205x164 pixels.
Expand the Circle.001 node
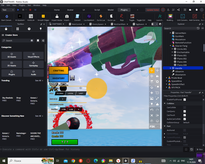(172, 49)
